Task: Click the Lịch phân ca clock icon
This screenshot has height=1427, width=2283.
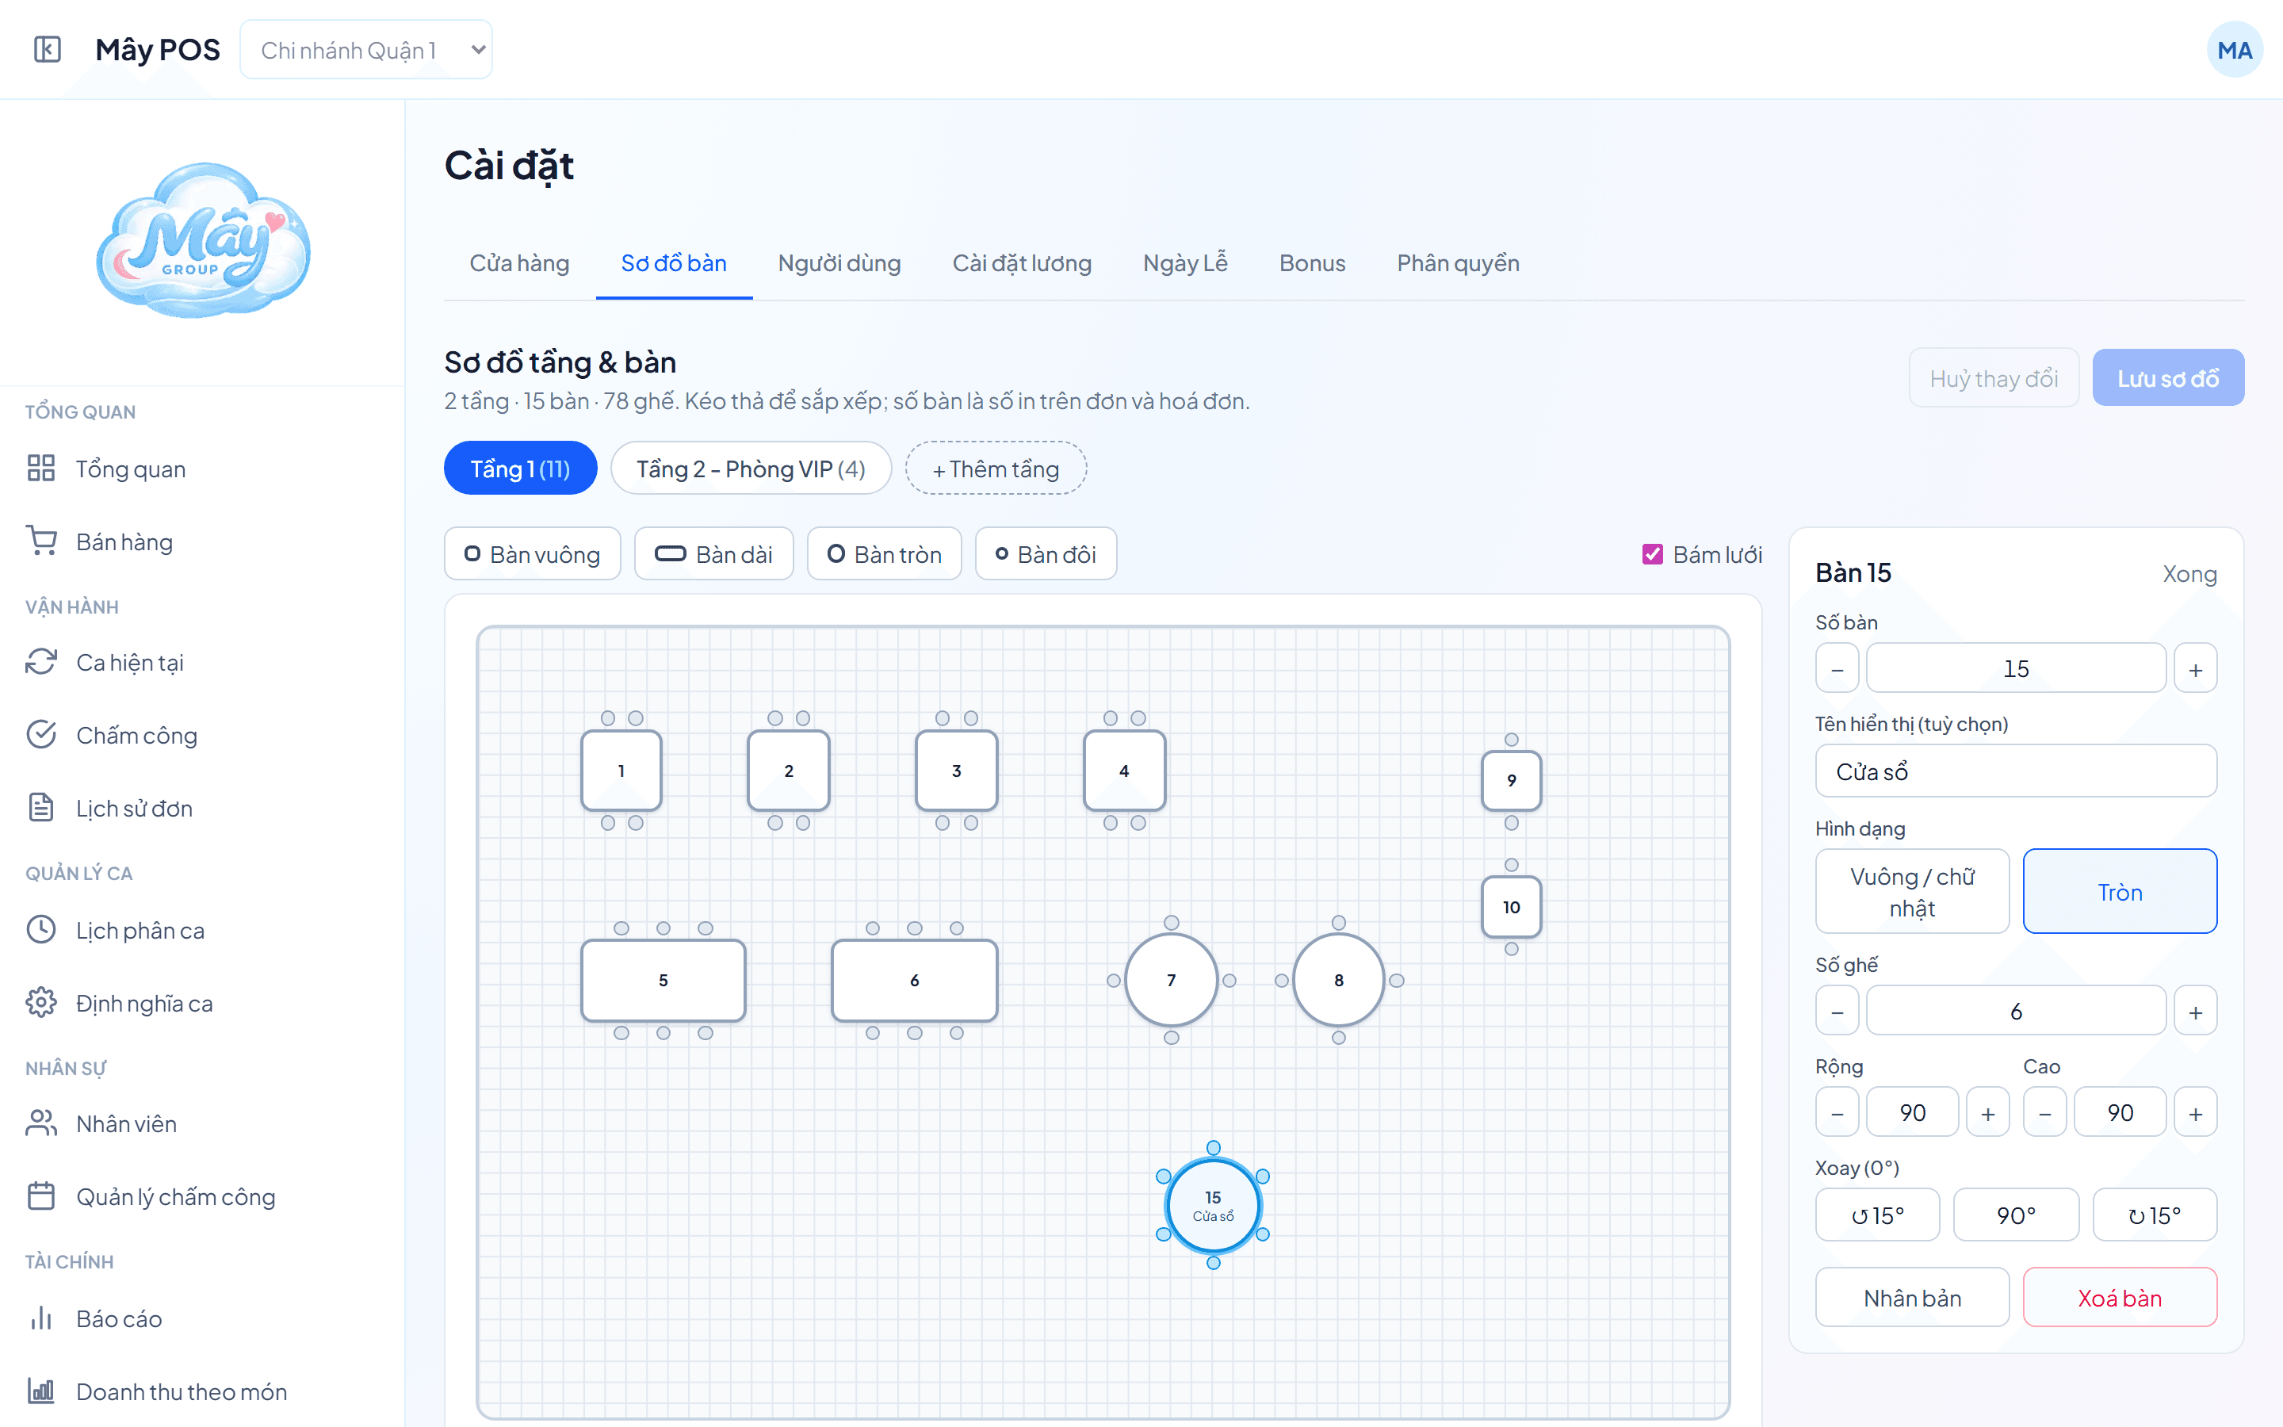Action: click(40, 930)
